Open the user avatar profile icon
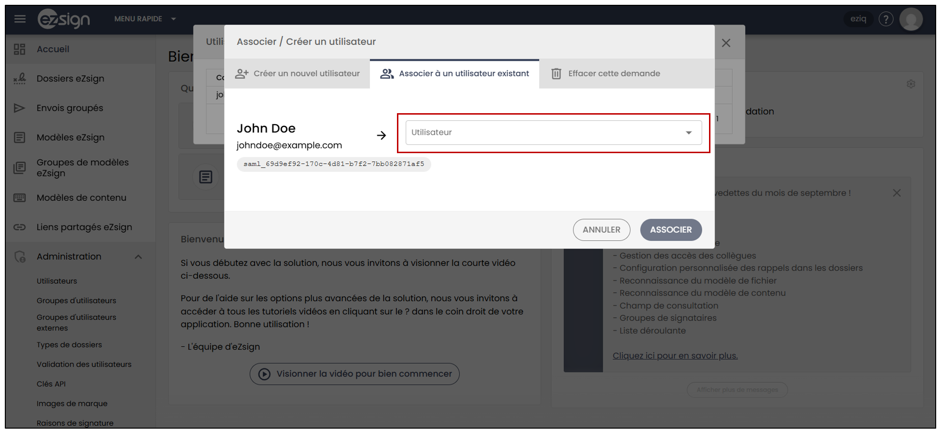Viewport: 941px width, 432px height. 911,19
